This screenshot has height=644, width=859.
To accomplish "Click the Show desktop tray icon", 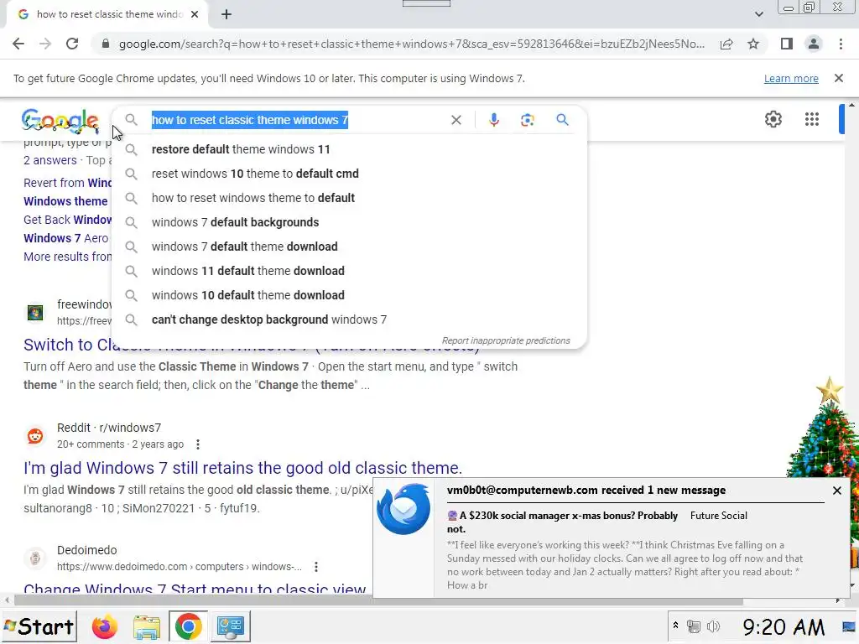I will pyautogui.click(x=849, y=626).
